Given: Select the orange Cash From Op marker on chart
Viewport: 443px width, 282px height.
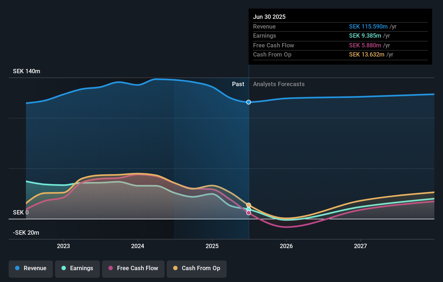Looking at the screenshot, I should [x=248, y=204].
